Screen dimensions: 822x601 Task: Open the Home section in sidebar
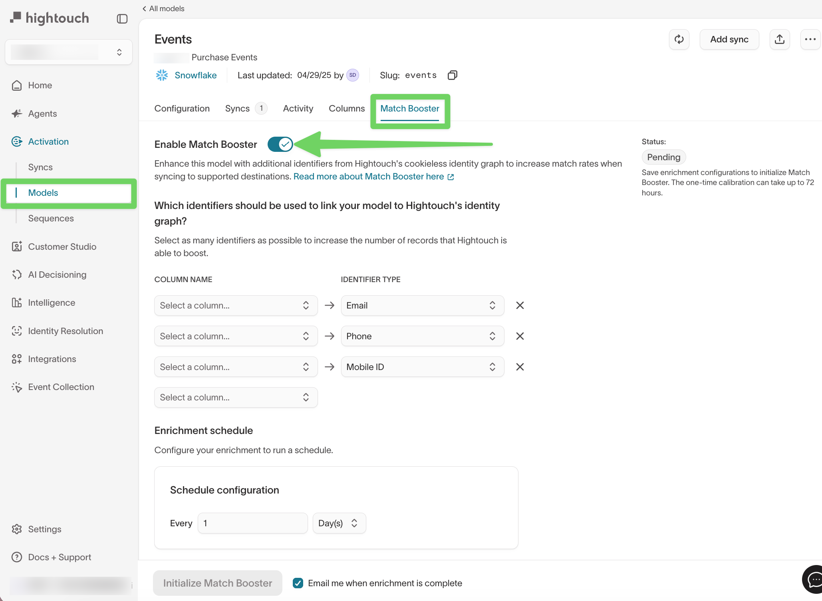[x=40, y=85]
